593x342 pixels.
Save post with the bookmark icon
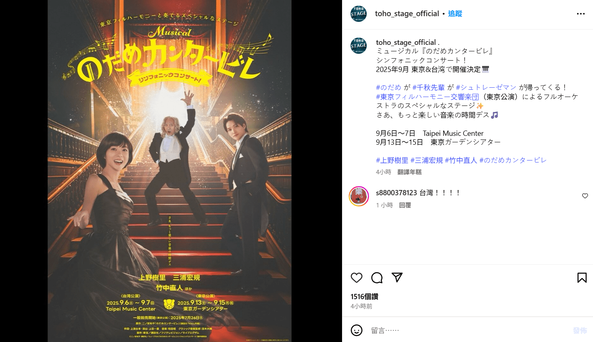(582, 278)
